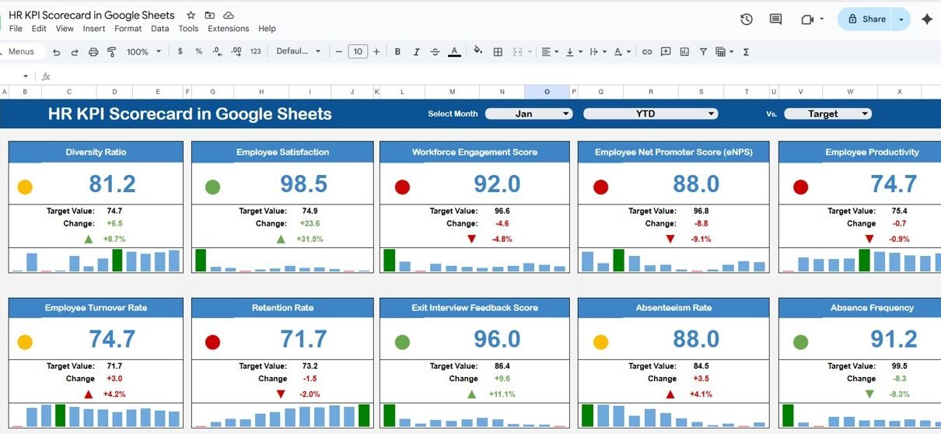Expand the YTD dropdown

pos(650,114)
